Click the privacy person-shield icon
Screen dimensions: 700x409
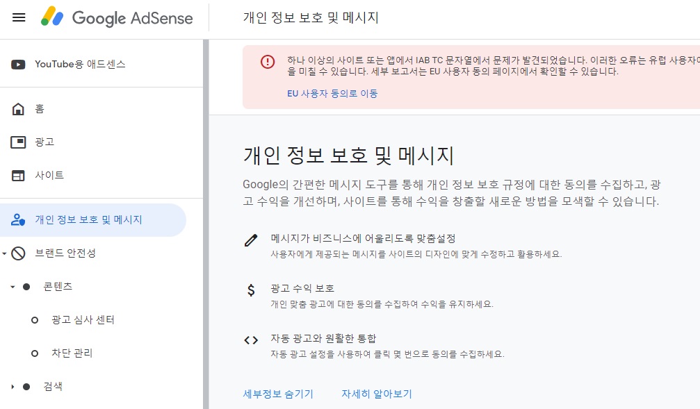pyautogui.click(x=18, y=220)
